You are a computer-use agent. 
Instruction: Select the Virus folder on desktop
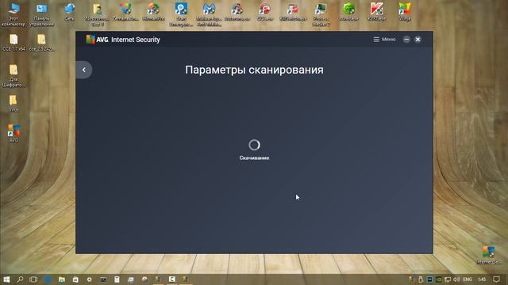[x=13, y=104]
